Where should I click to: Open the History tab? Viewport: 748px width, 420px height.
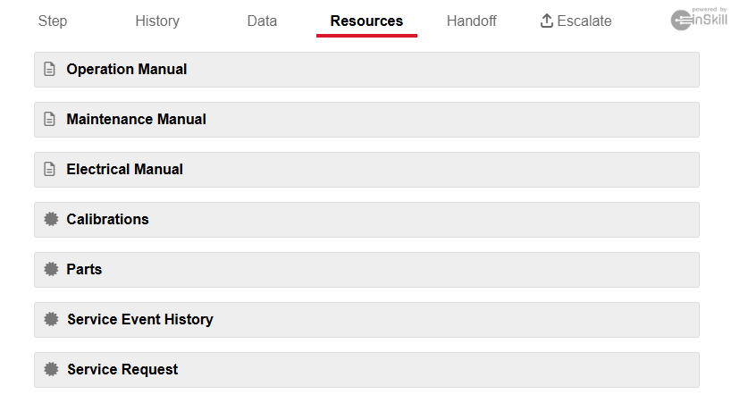(x=157, y=21)
